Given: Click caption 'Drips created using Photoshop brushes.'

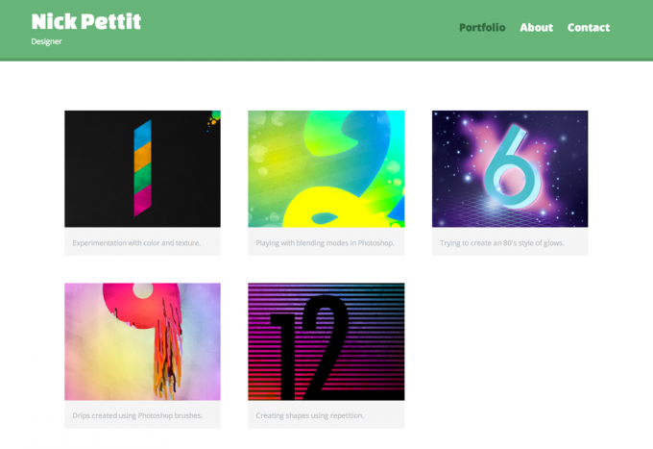Looking at the screenshot, I should [137, 415].
